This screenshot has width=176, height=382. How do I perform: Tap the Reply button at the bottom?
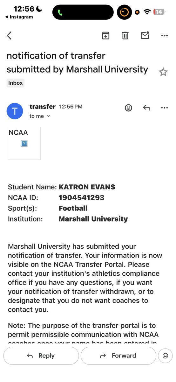point(41,356)
